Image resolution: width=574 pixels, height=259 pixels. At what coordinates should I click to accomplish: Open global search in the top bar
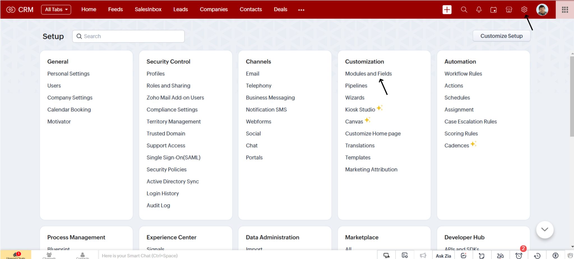click(464, 9)
